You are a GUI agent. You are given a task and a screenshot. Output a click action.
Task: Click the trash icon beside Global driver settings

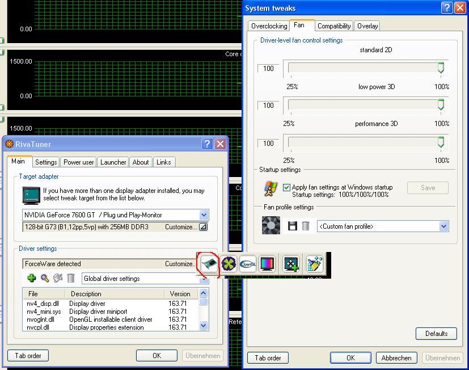71,278
